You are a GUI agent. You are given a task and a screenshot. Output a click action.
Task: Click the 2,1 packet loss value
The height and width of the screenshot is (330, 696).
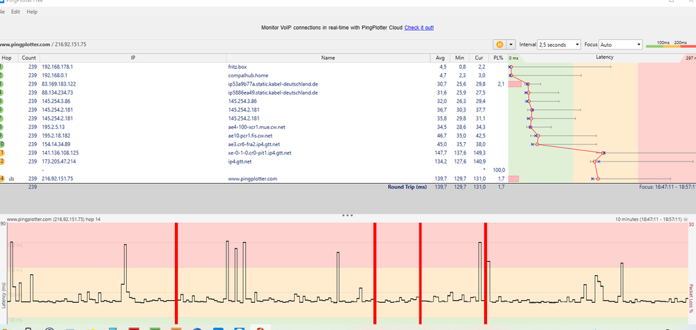[x=501, y=84]
